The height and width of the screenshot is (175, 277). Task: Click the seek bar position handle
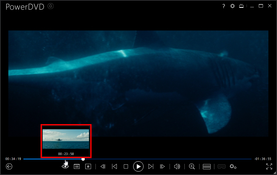click(x=83, y=159)
